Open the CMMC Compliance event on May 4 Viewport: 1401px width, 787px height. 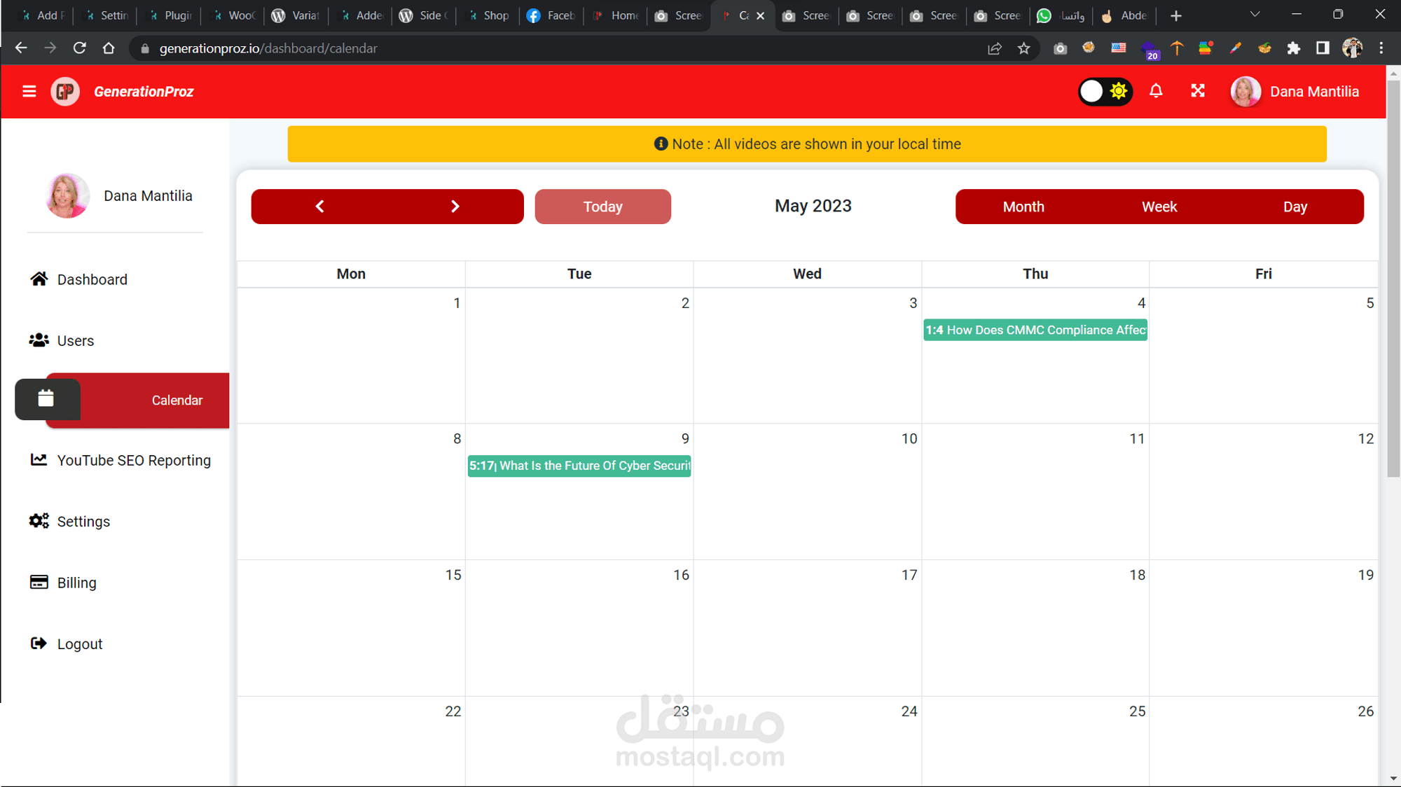pyautogui.click(x=1035, y=330)
